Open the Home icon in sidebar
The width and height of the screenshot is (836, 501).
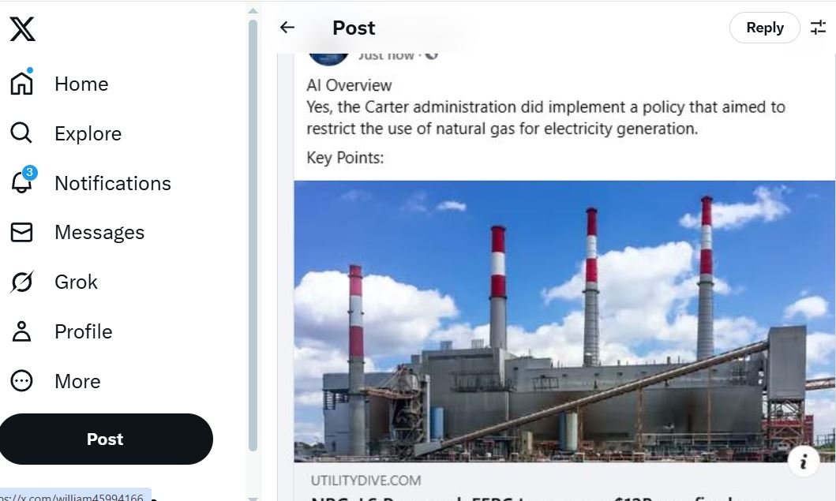pyautogui.click(x=22, y=83)
